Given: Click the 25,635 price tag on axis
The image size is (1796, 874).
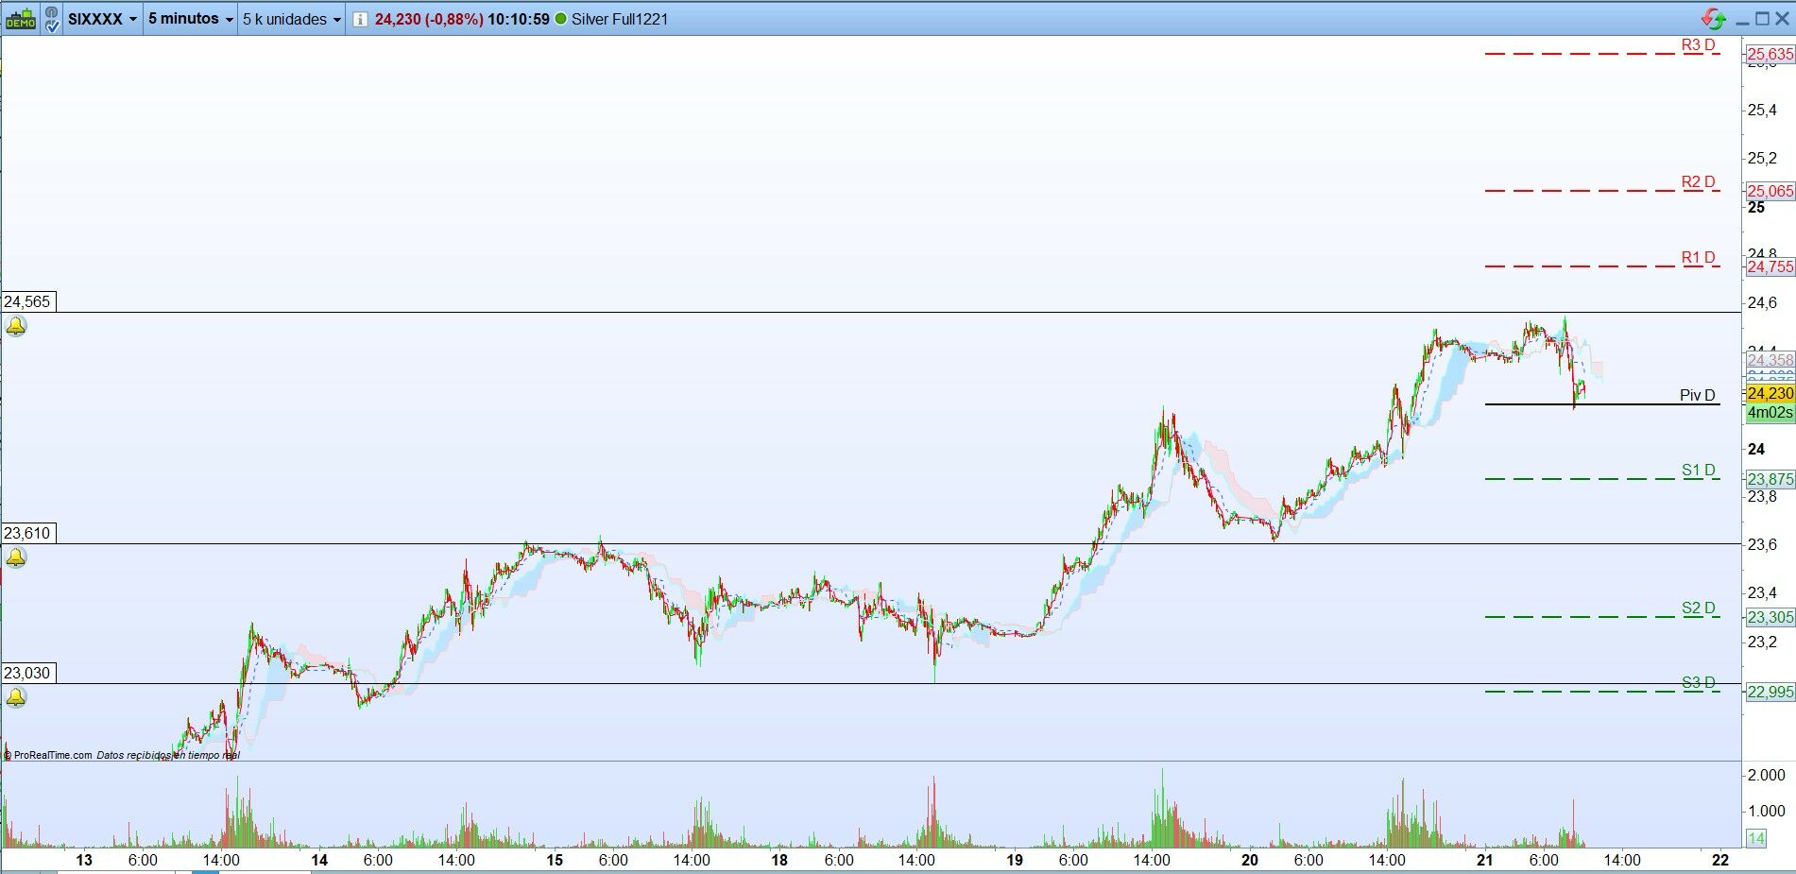Looking at the screenshot, I should click(x=1770, y=54).
